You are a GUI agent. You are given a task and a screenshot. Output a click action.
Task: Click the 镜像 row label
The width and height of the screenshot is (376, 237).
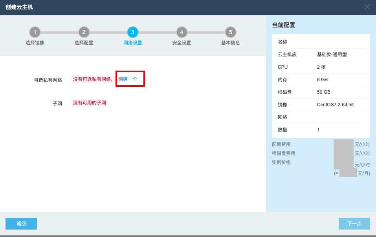[282, 105]
